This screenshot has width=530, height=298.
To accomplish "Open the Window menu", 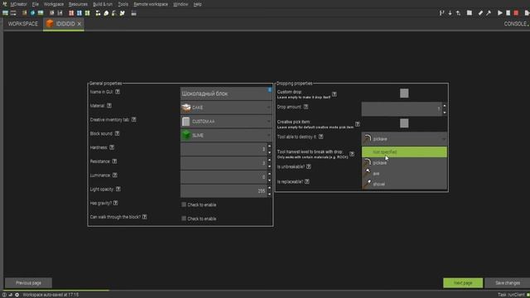I will pos(181,4).
